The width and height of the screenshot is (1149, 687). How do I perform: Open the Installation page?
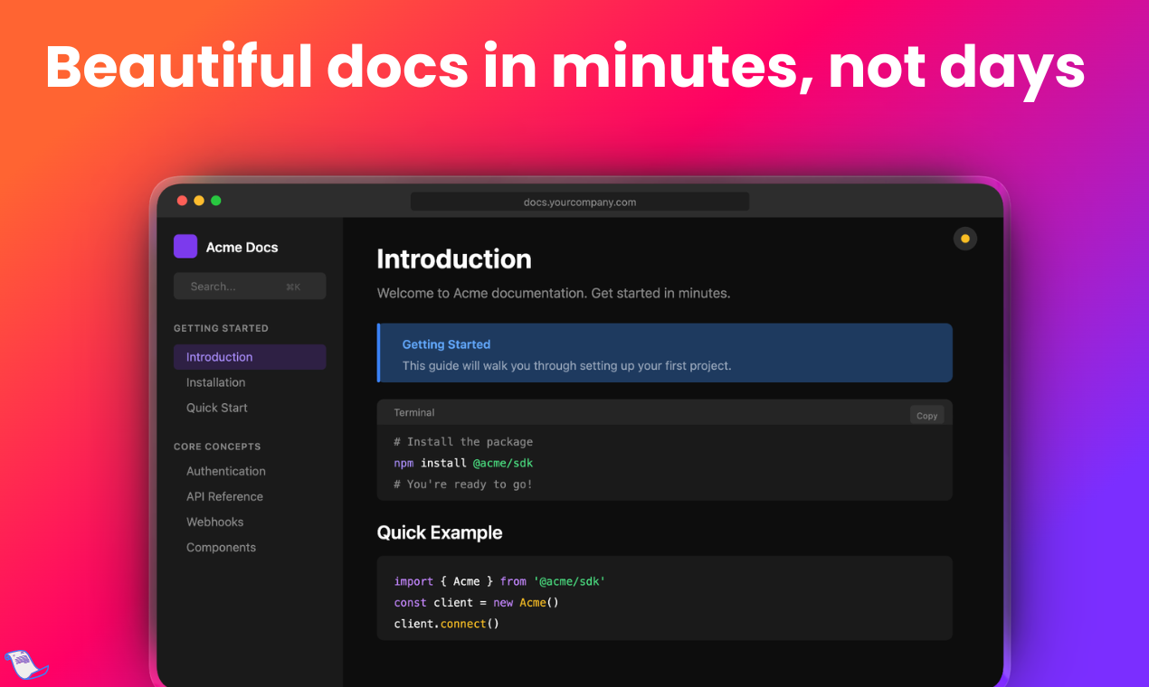[x=215, y=381]
